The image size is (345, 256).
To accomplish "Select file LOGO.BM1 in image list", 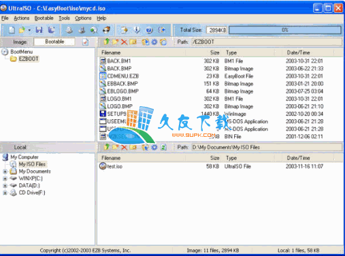I will (x=119, y=99).
